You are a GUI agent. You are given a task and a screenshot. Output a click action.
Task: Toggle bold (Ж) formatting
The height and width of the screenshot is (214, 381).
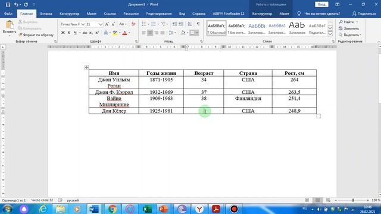click(63, 33)
